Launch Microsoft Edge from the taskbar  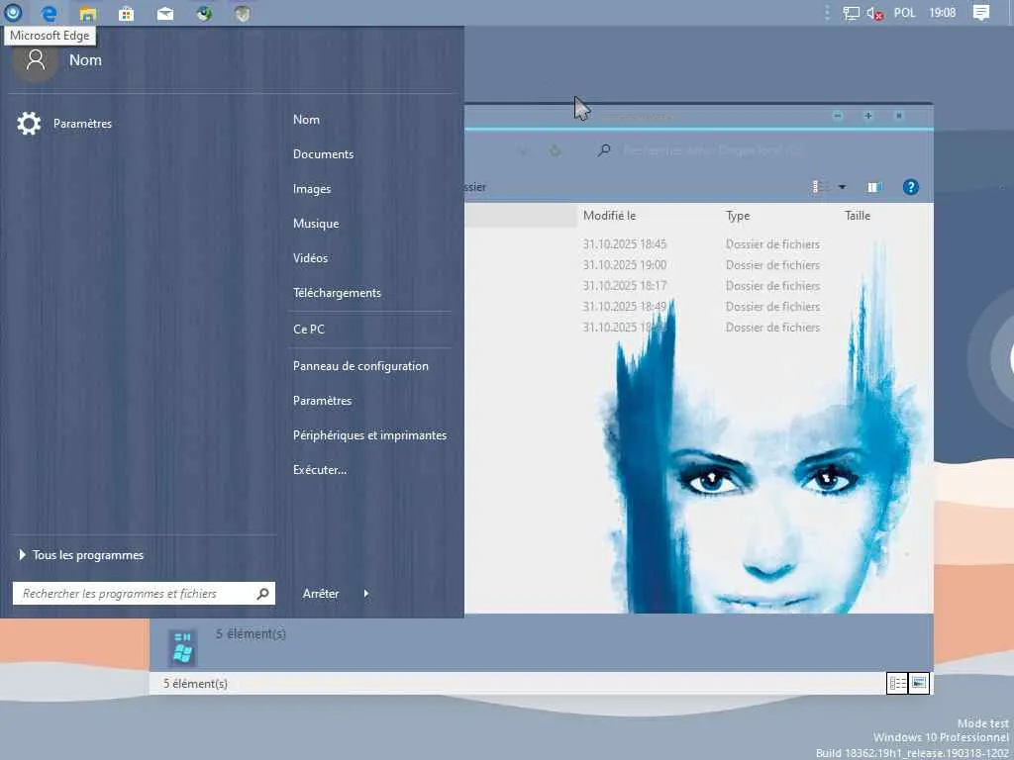pos(50,13)
